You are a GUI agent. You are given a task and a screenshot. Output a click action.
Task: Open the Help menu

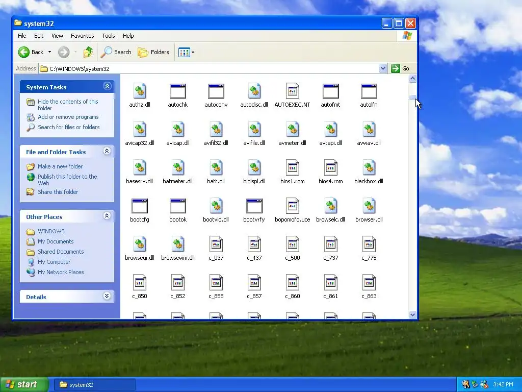coord(128,36)
